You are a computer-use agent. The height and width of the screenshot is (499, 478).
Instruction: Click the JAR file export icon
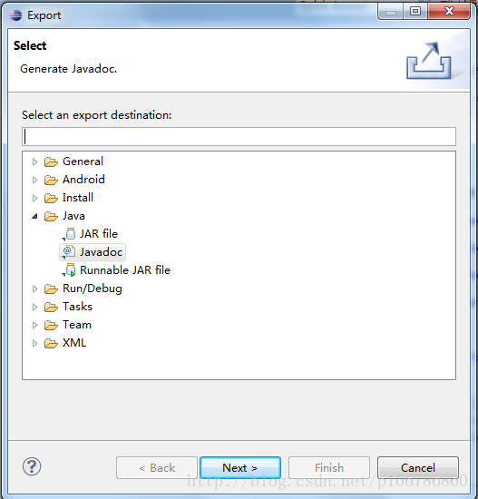(x=69, y=234)
